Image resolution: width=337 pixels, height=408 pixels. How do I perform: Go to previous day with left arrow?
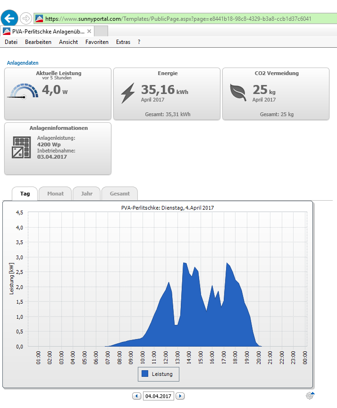point(137,396)
